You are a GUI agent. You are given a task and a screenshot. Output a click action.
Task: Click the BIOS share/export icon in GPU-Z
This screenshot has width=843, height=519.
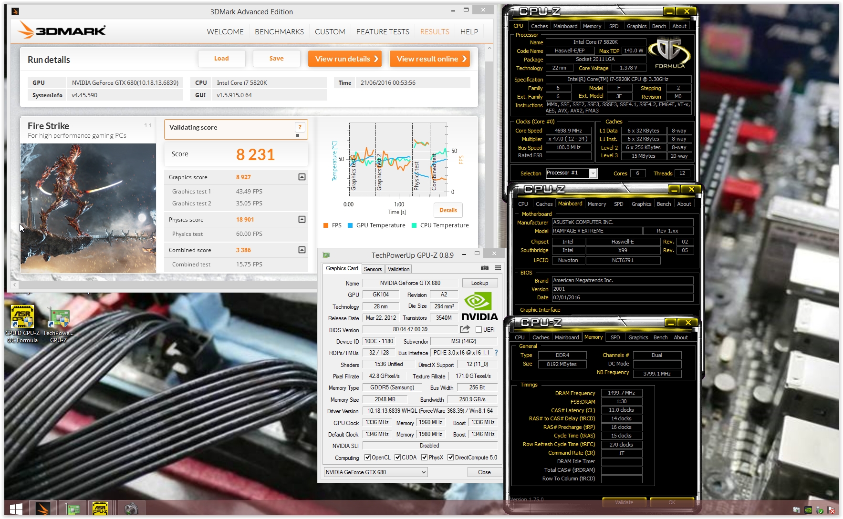(x=465, y=329)
